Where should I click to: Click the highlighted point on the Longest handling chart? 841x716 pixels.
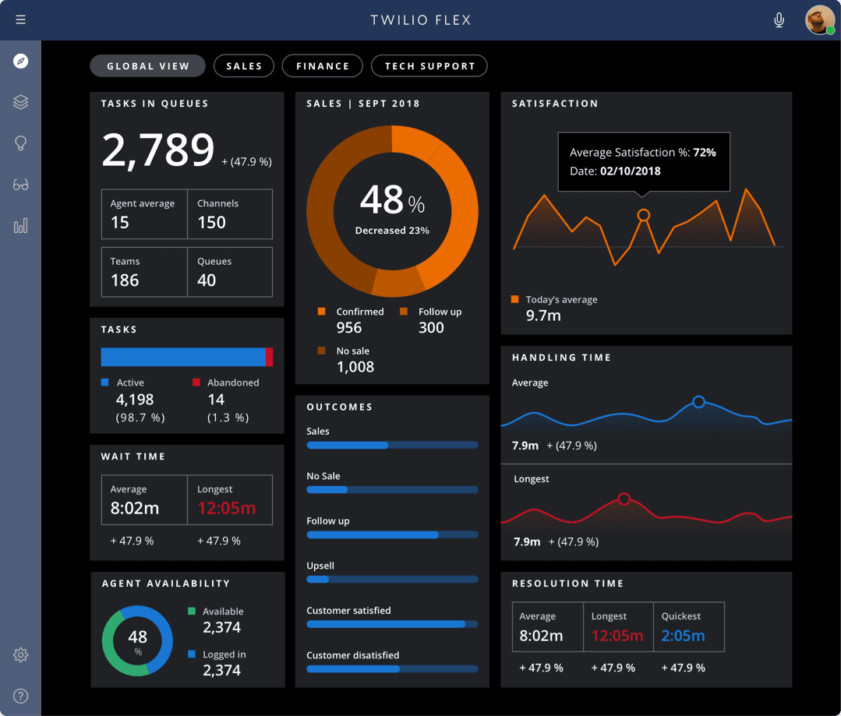pyautogui.click(x=624, y=498)
